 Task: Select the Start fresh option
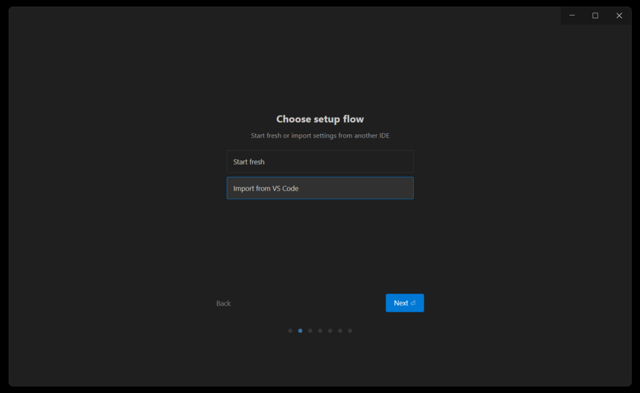[319, 162]
